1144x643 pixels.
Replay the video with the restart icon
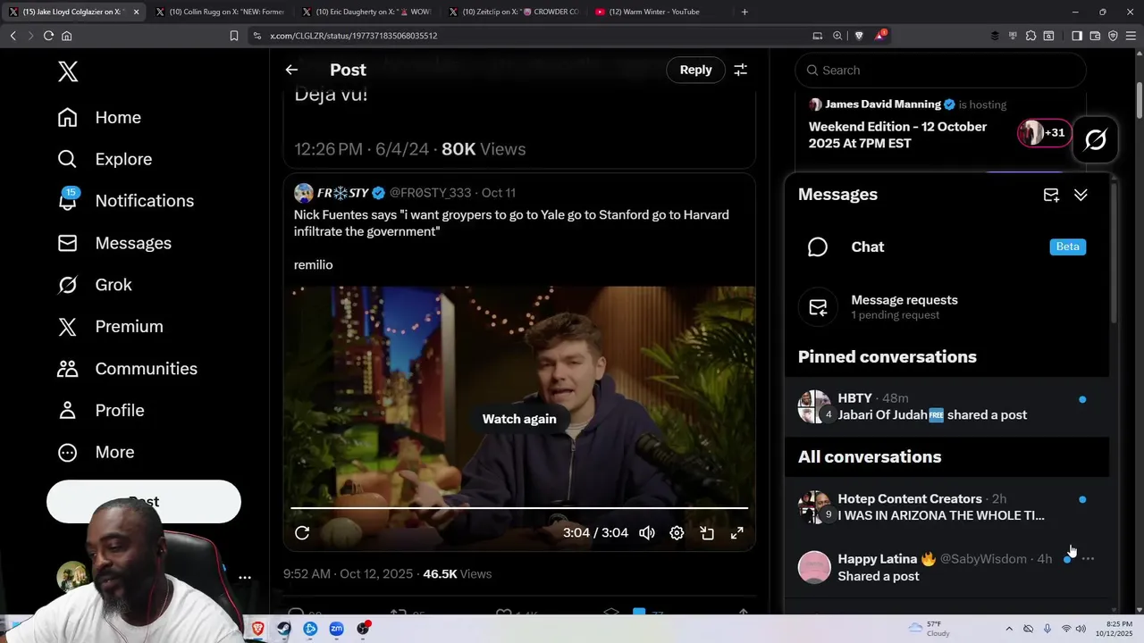click(x=302, y=533)
